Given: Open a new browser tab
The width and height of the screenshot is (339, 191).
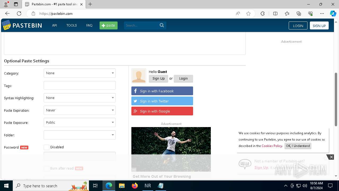Looking at the screenshot, I should pos(90,4).
